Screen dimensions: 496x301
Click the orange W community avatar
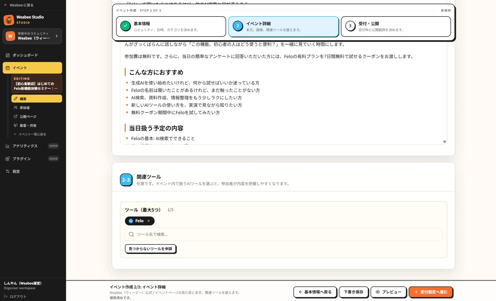tap(10, 36)
